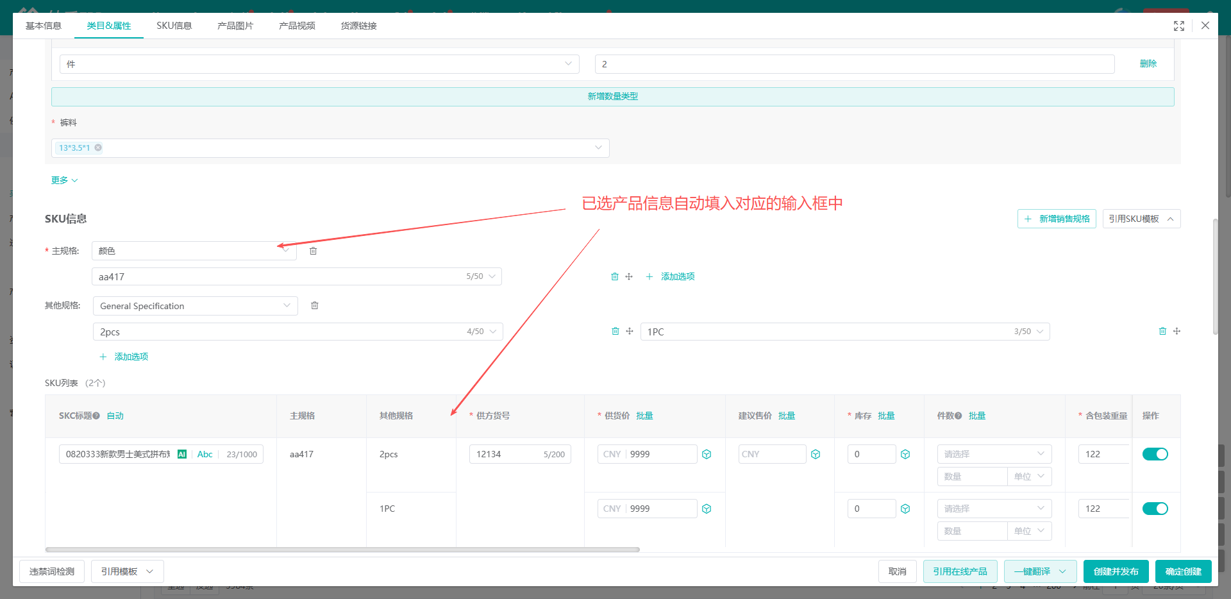1231x599 pixels.
Task: Click the move handle beside aa417 option
Action: [629, 276]
